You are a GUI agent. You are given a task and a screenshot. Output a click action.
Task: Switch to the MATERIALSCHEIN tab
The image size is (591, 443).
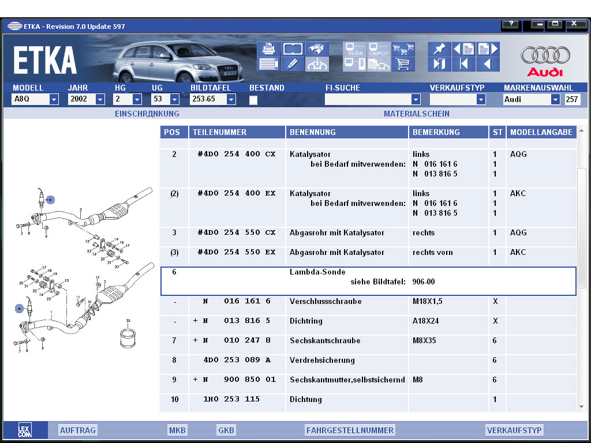[x=417, y=114]
